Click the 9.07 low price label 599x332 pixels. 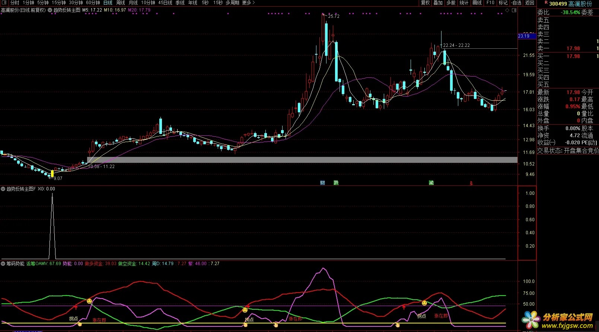[x=58, y=178]
